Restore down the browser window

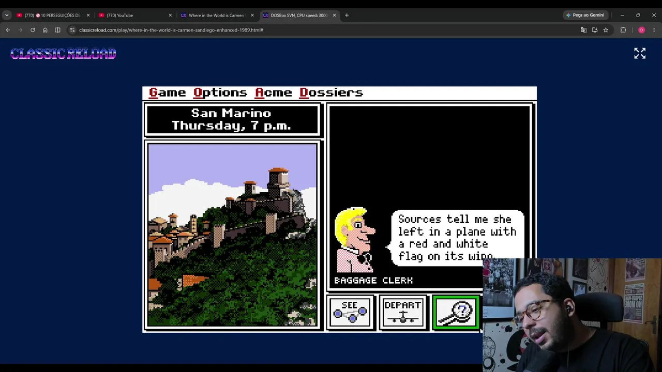point(638,16)
